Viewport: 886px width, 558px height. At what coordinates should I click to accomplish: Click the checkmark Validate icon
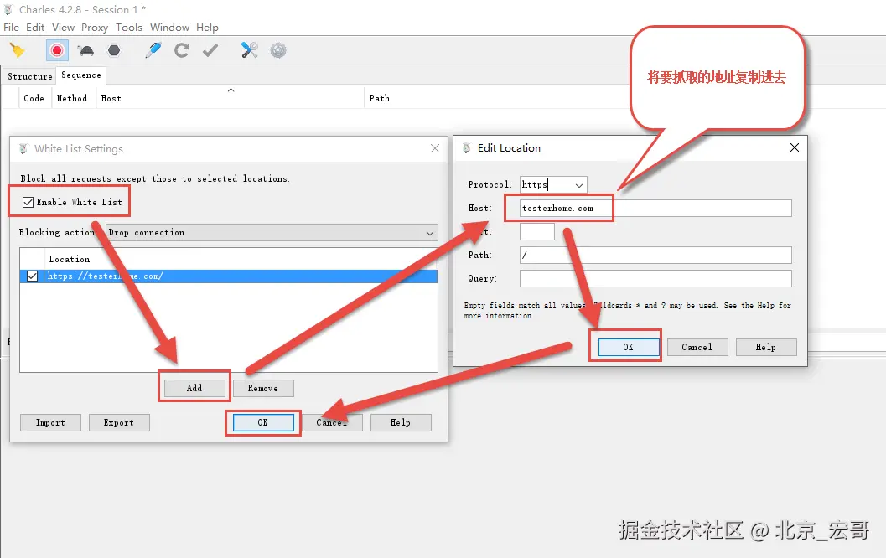(x=210, y=50)
